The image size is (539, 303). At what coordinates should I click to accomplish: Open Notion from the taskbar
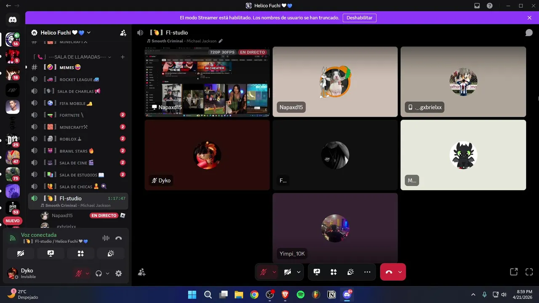[x=331, y=295]
